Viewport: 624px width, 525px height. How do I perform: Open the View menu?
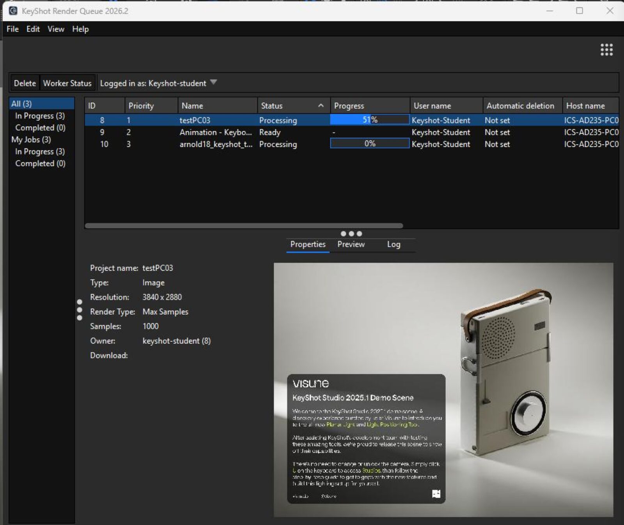click(56, 29)
